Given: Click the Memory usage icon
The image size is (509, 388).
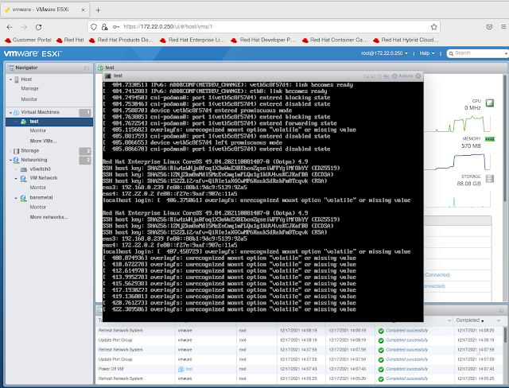Looking at the screenshot, I should 490,139.
